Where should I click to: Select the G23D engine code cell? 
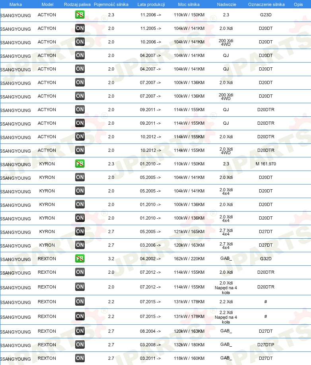click(266, 15)
